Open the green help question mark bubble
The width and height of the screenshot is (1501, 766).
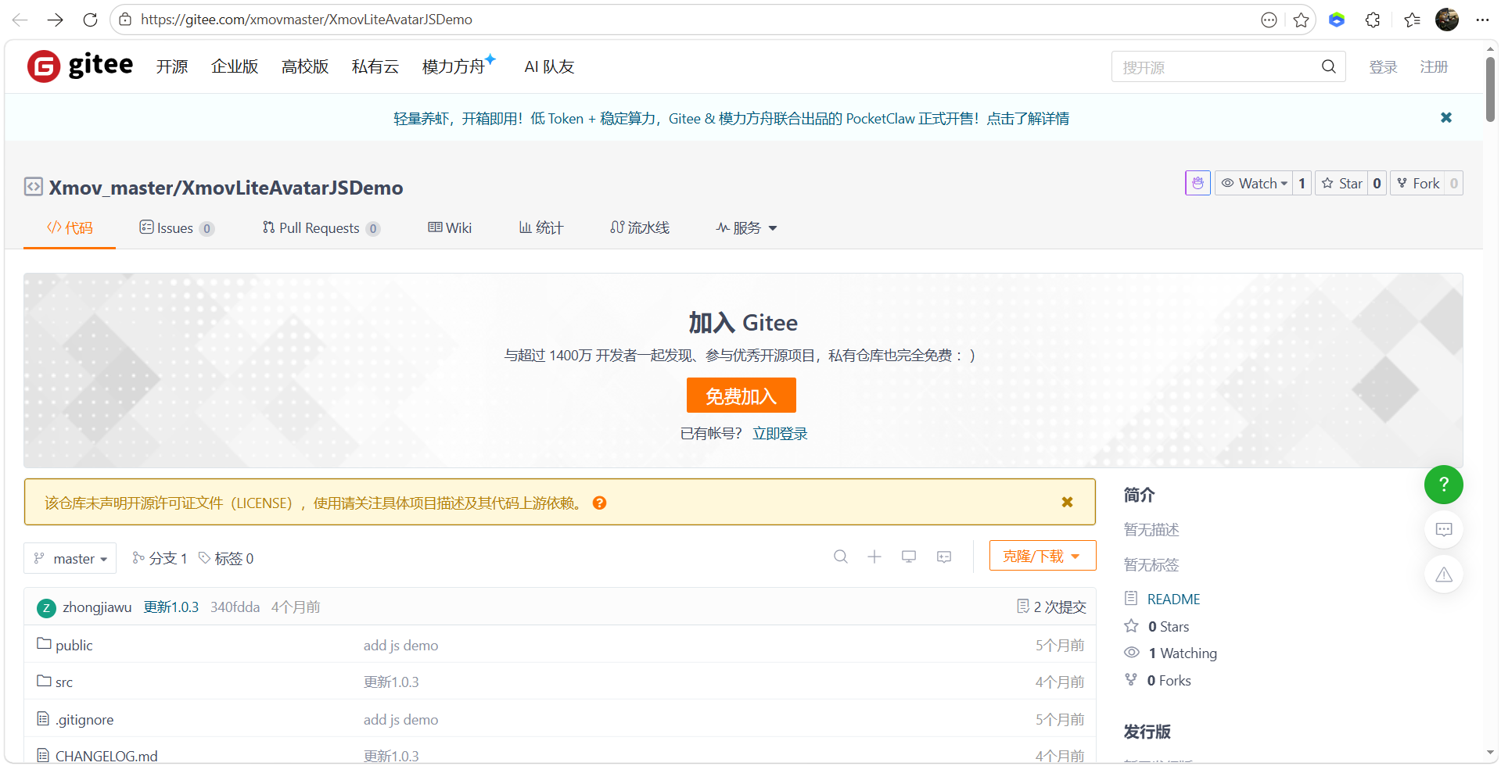(x=1444, y=485)
